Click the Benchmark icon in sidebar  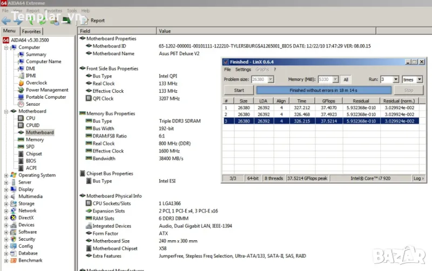[x=13, y=260]
